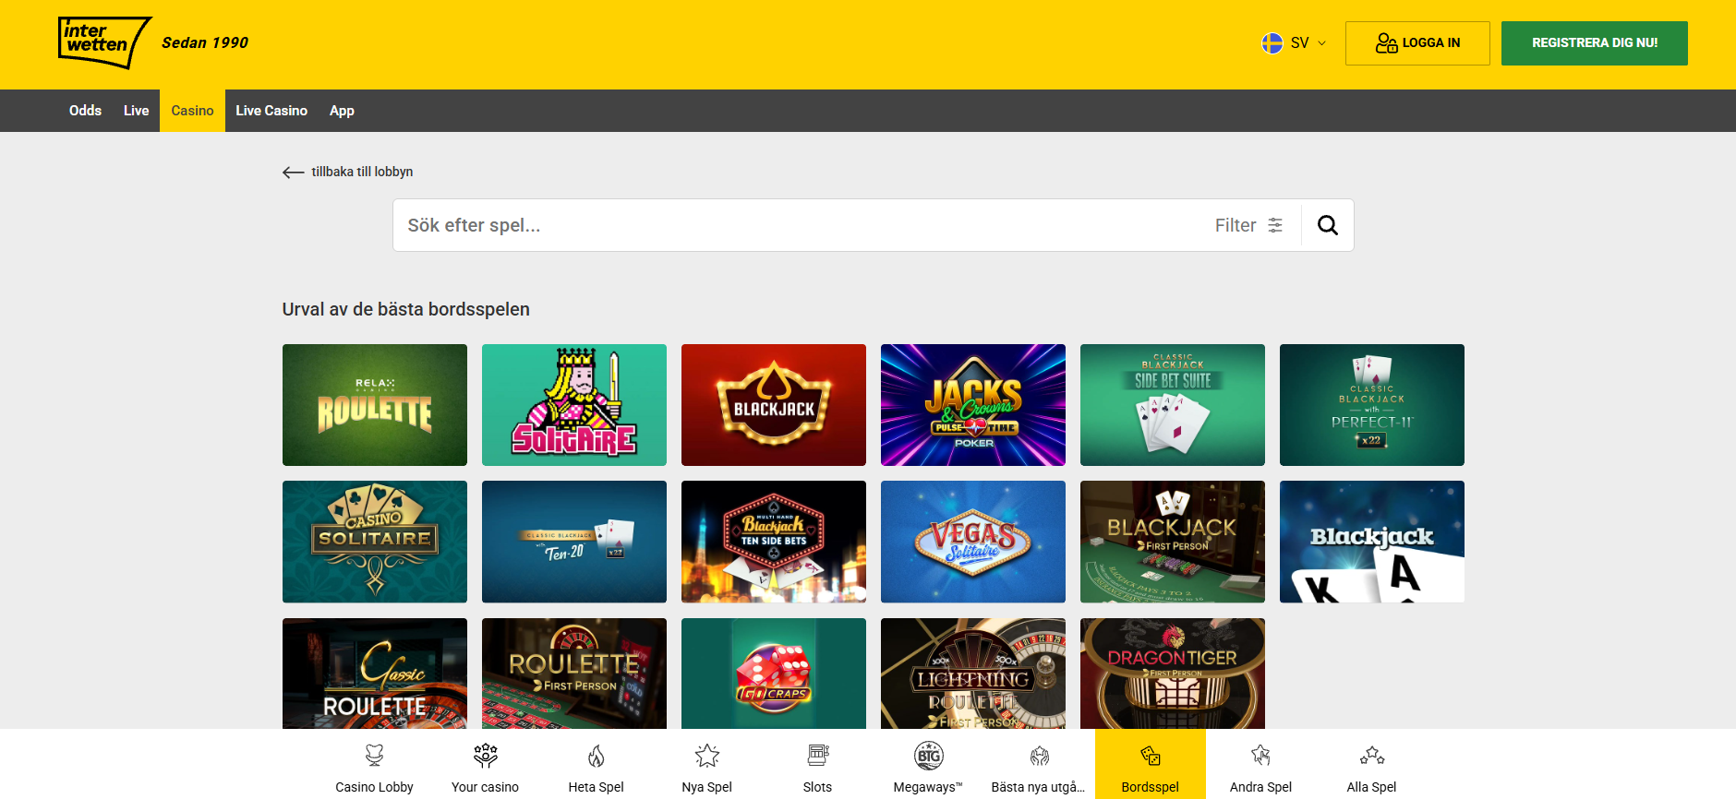Open Roulette First Person thumbnail
Viewport: 1736px width, 799px height.
pyautogui.click(x=574, y=674)
